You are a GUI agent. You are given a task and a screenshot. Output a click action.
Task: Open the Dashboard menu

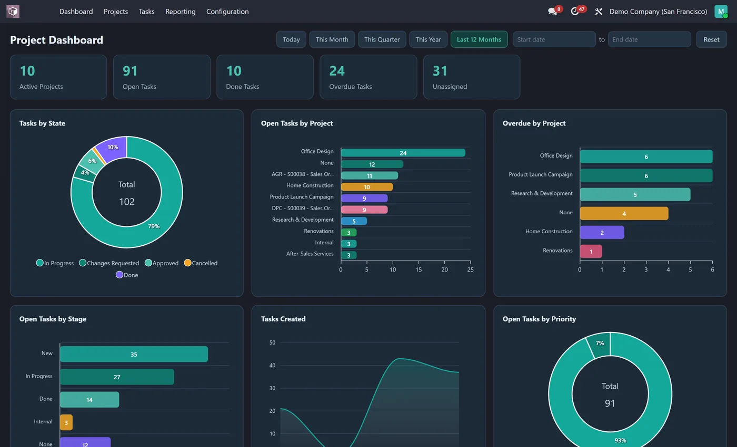coord(76,11)
